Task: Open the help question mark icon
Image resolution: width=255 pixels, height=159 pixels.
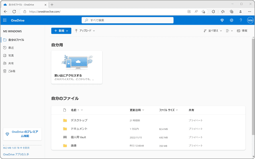Action: point(241,20)
